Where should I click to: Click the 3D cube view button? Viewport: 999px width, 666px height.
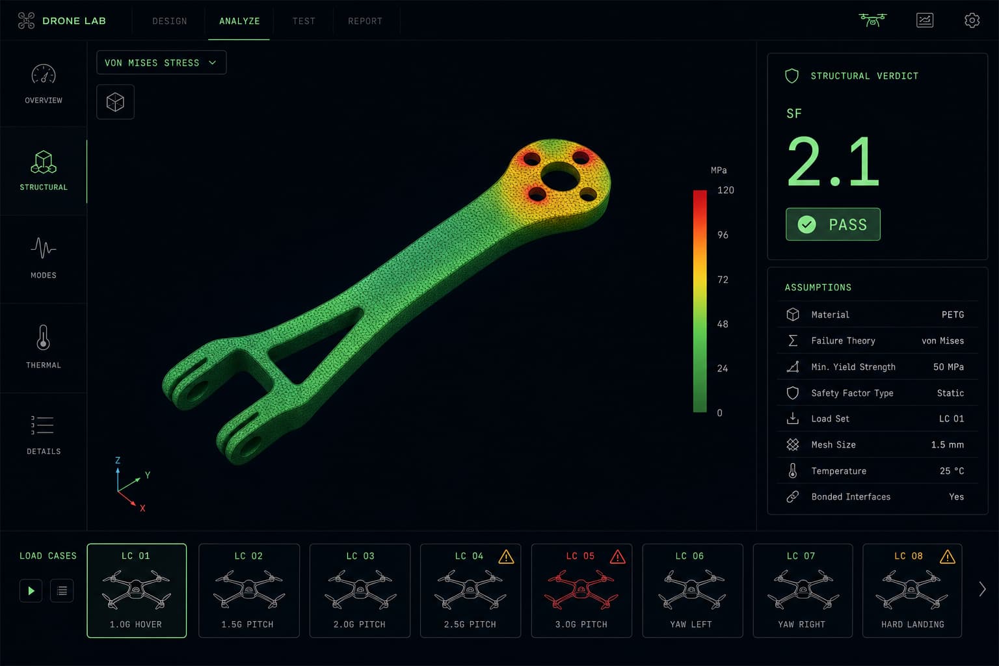tap(115, 101)
